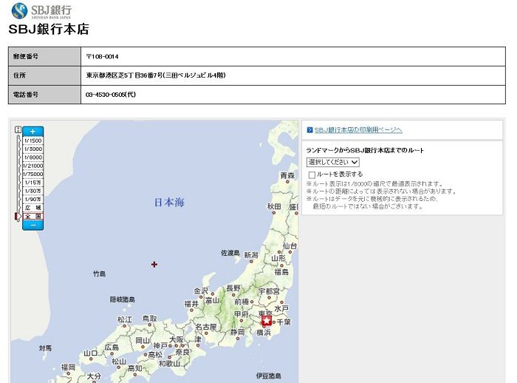Click the 福岡 city label on map
This screenshot has height=383, width=517.
68,367
